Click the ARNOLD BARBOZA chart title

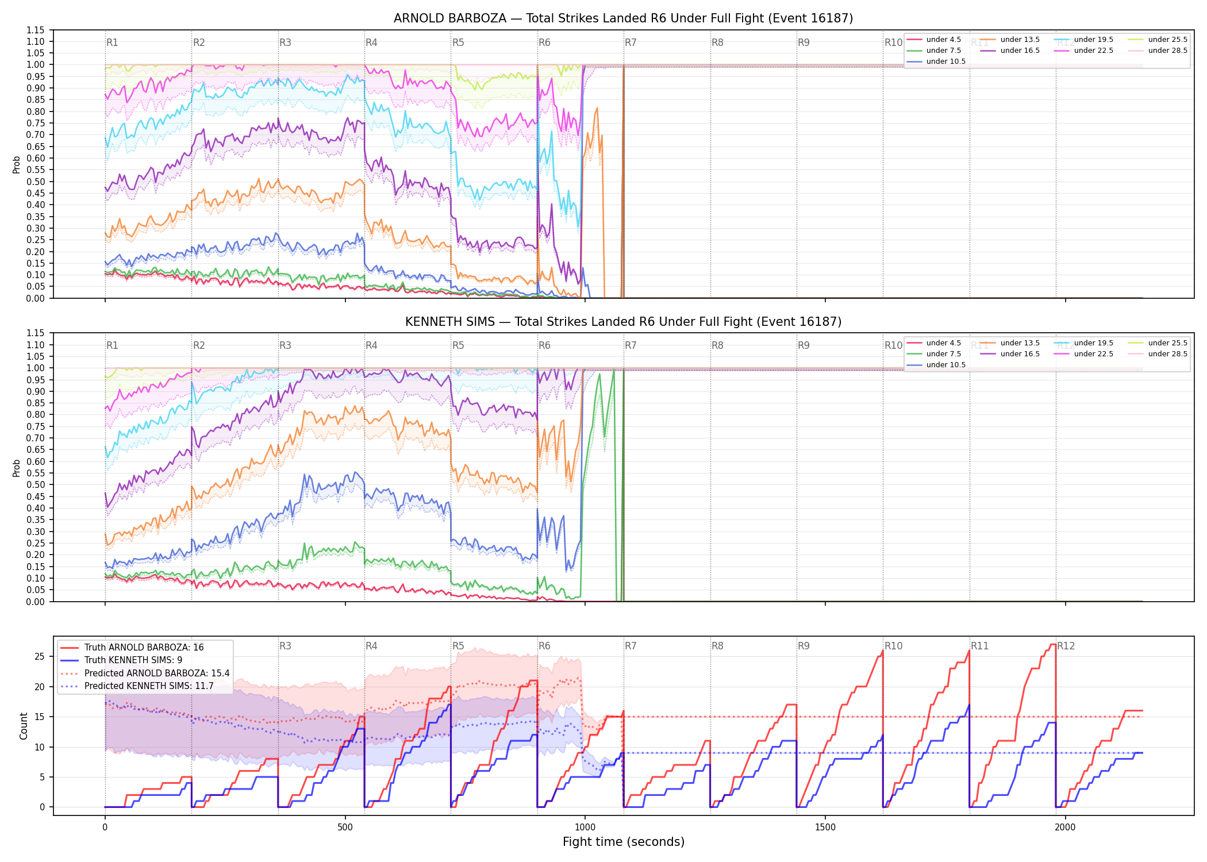[623, 18]
